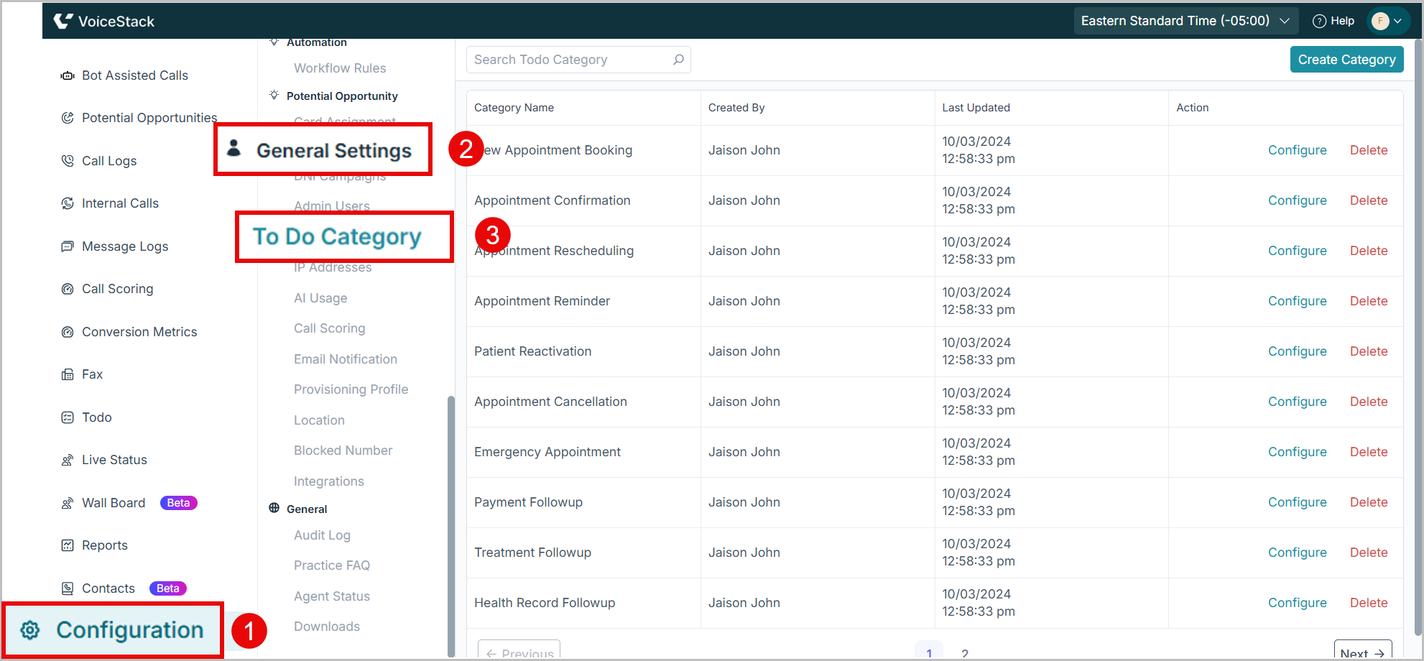
Task: Click the Message Logs chat icon
Action: (x=68, y=246)
